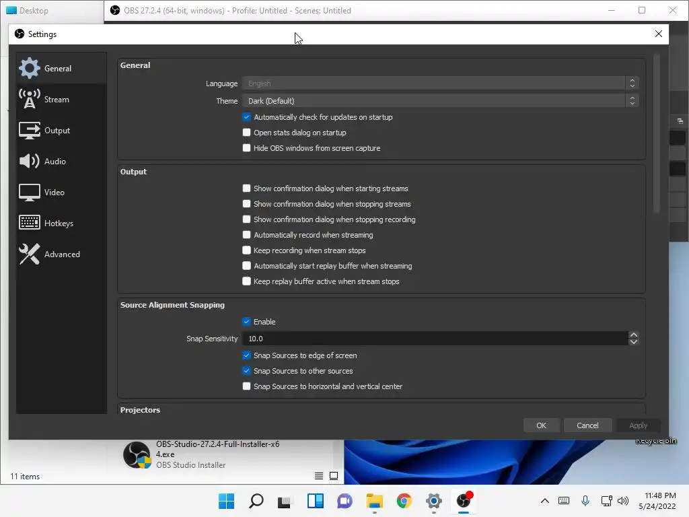Click the Apply button
The height and width of the screenshot is (517, 689).
click(x=638, y=425)
